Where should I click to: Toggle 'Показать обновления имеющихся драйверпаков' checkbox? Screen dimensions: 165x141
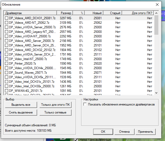[x=85, y=104]
